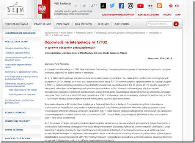The image size is (195, 143).
Task: Open Sejm Facebook page
Action: tap(121, 6)
